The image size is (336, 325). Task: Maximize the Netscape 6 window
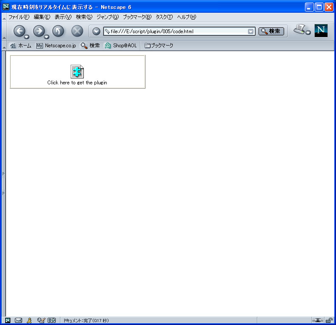(x=319, y=7)
